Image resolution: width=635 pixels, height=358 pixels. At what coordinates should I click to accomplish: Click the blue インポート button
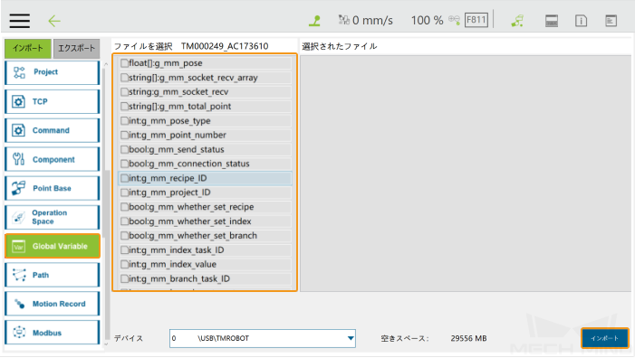(x=604, y=338)
